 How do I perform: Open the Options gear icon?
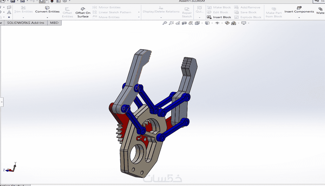pos(65,1)
